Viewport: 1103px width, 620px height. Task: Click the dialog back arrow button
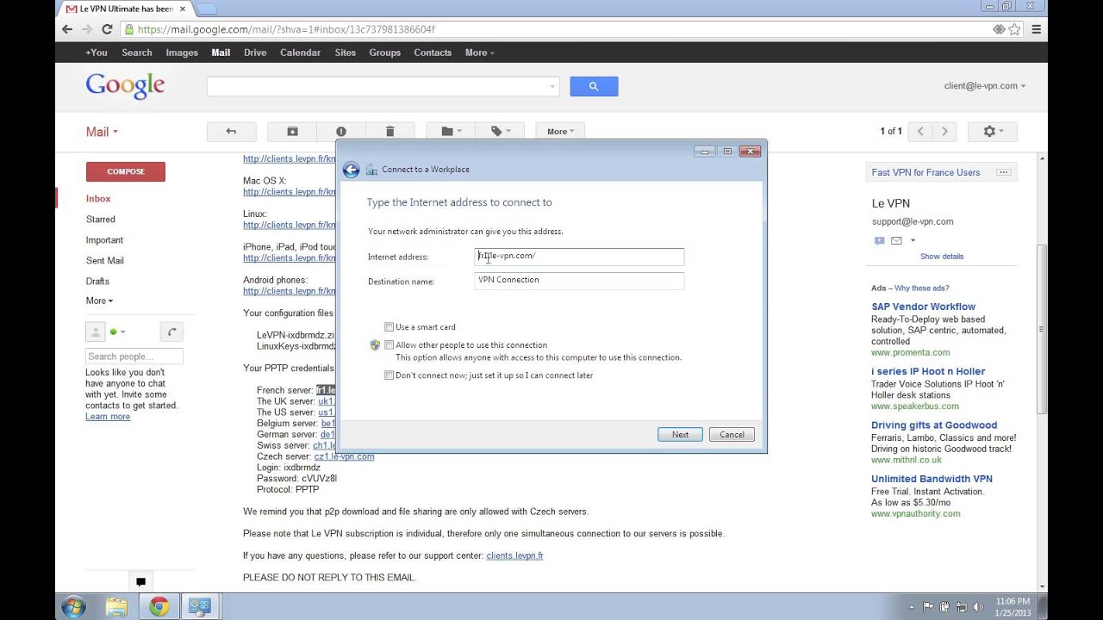pos(351,170)
